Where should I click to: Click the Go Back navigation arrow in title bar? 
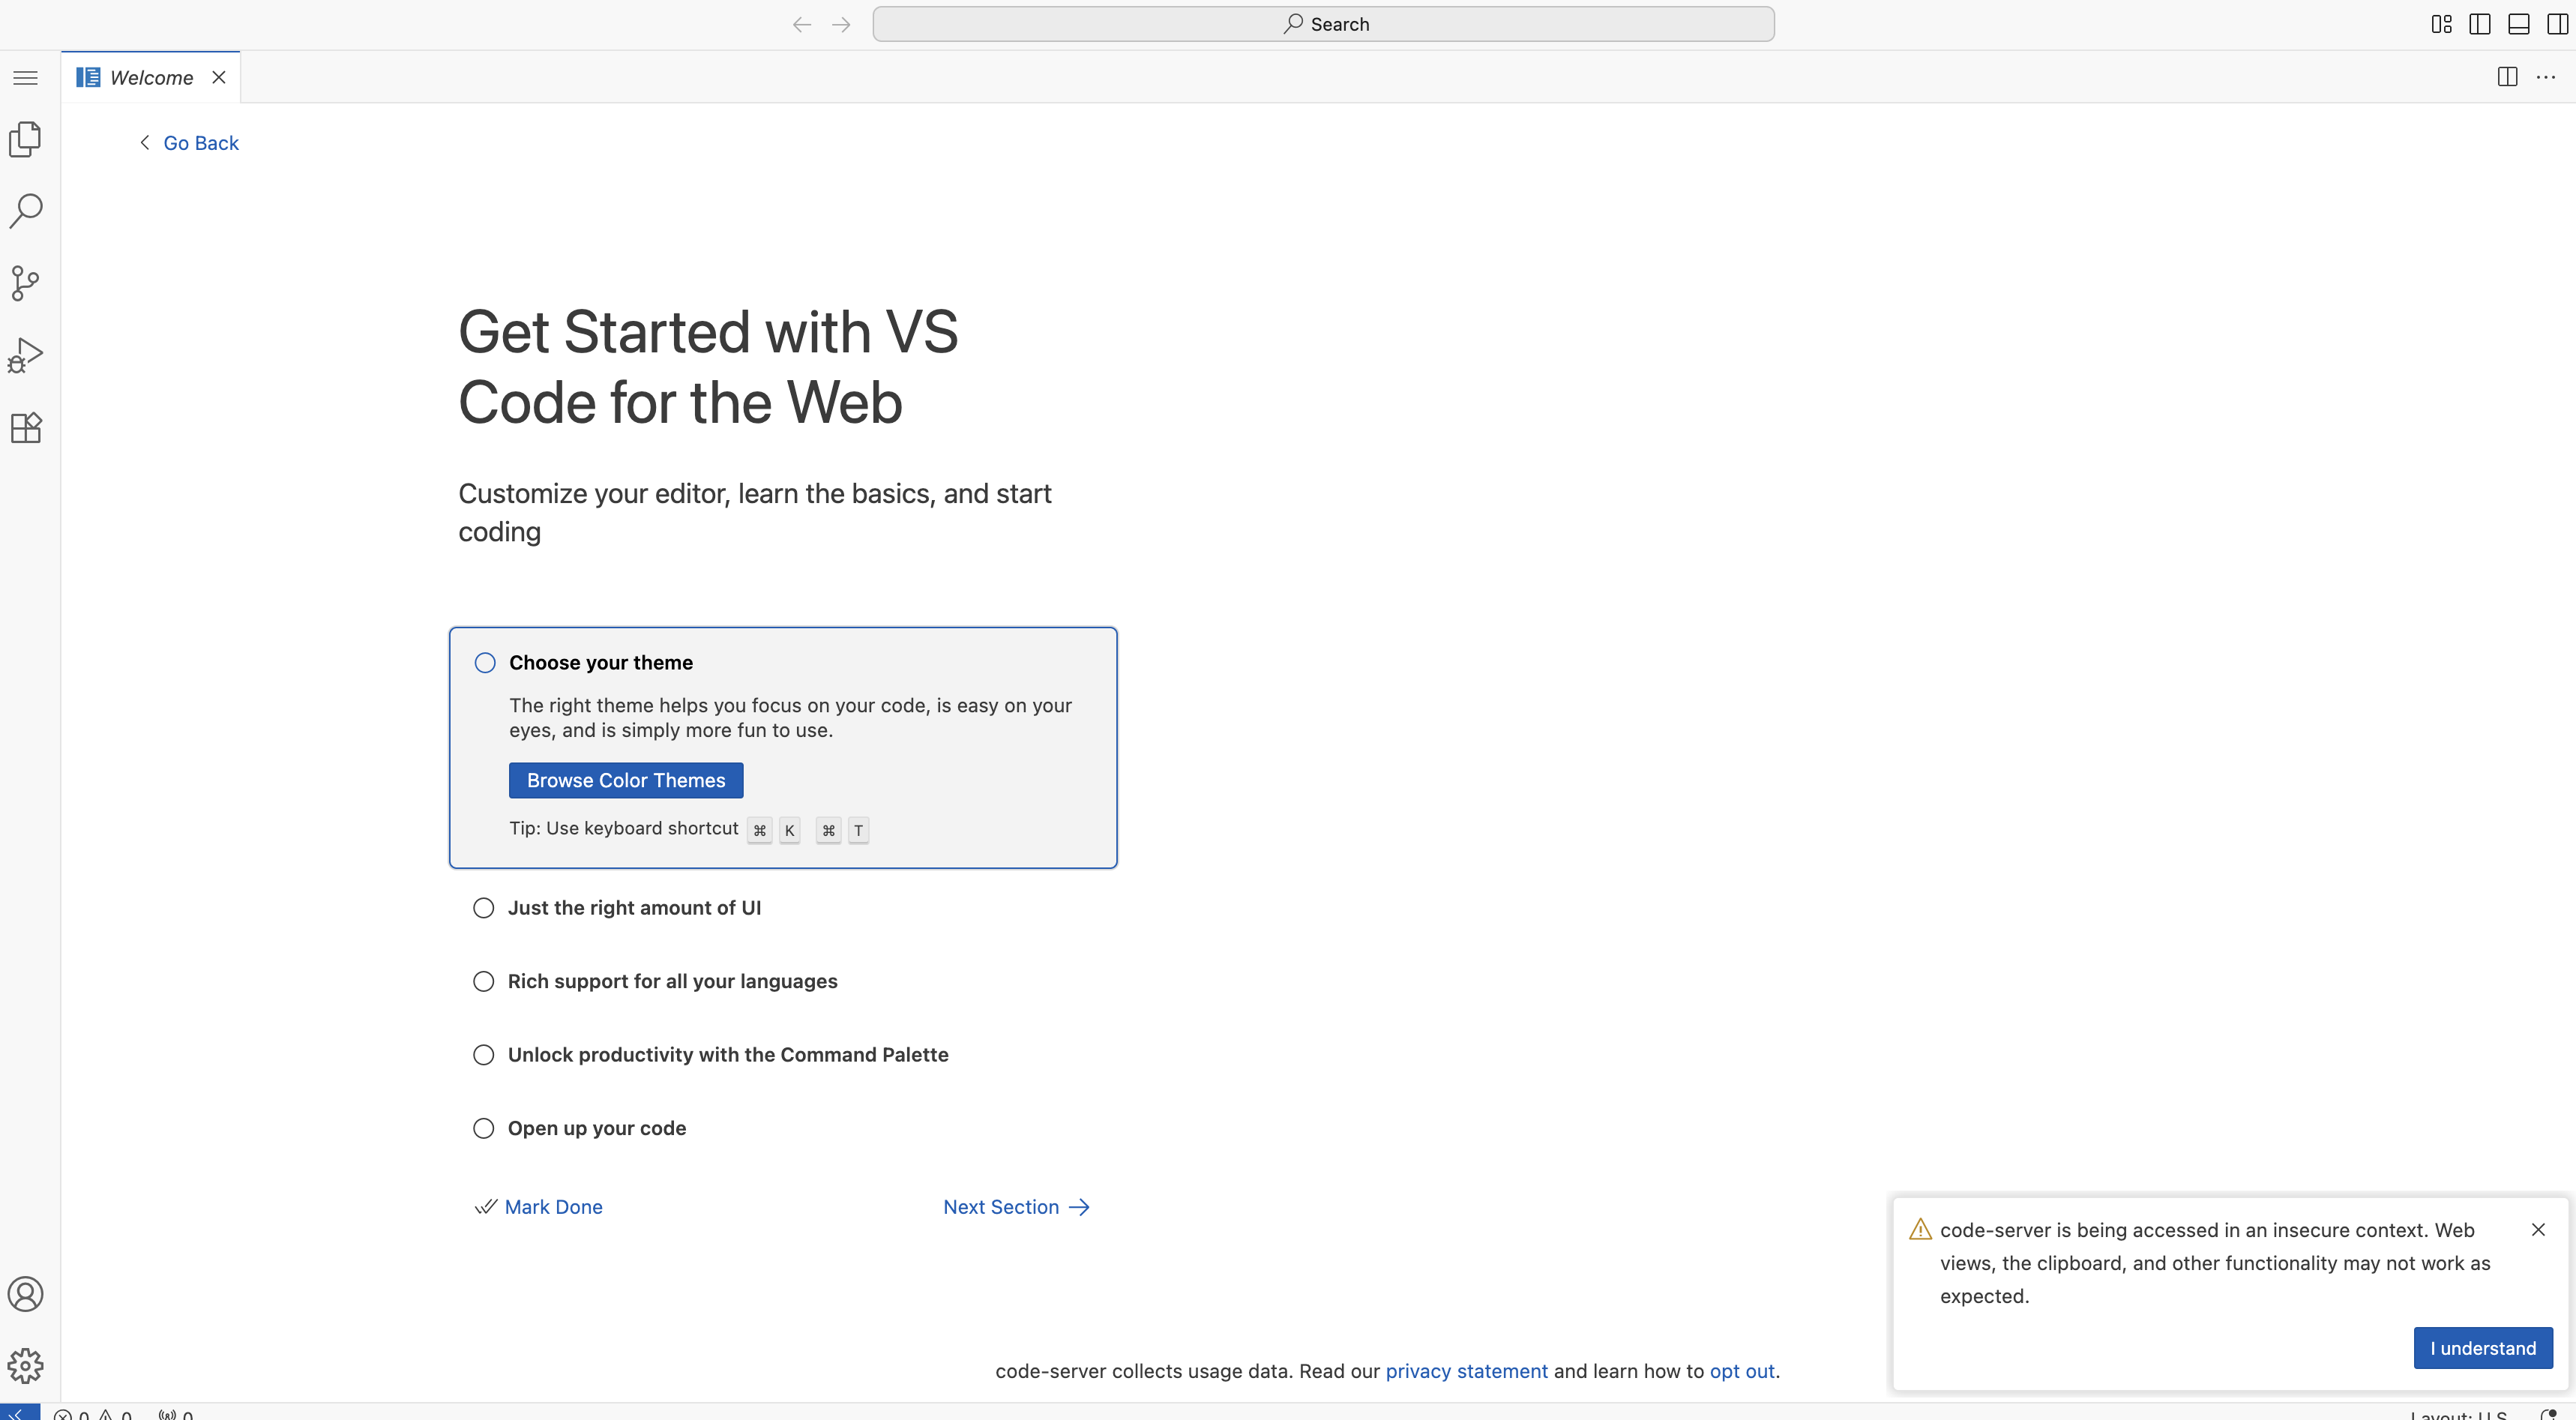pyautogui.click(x=802, y=24)
